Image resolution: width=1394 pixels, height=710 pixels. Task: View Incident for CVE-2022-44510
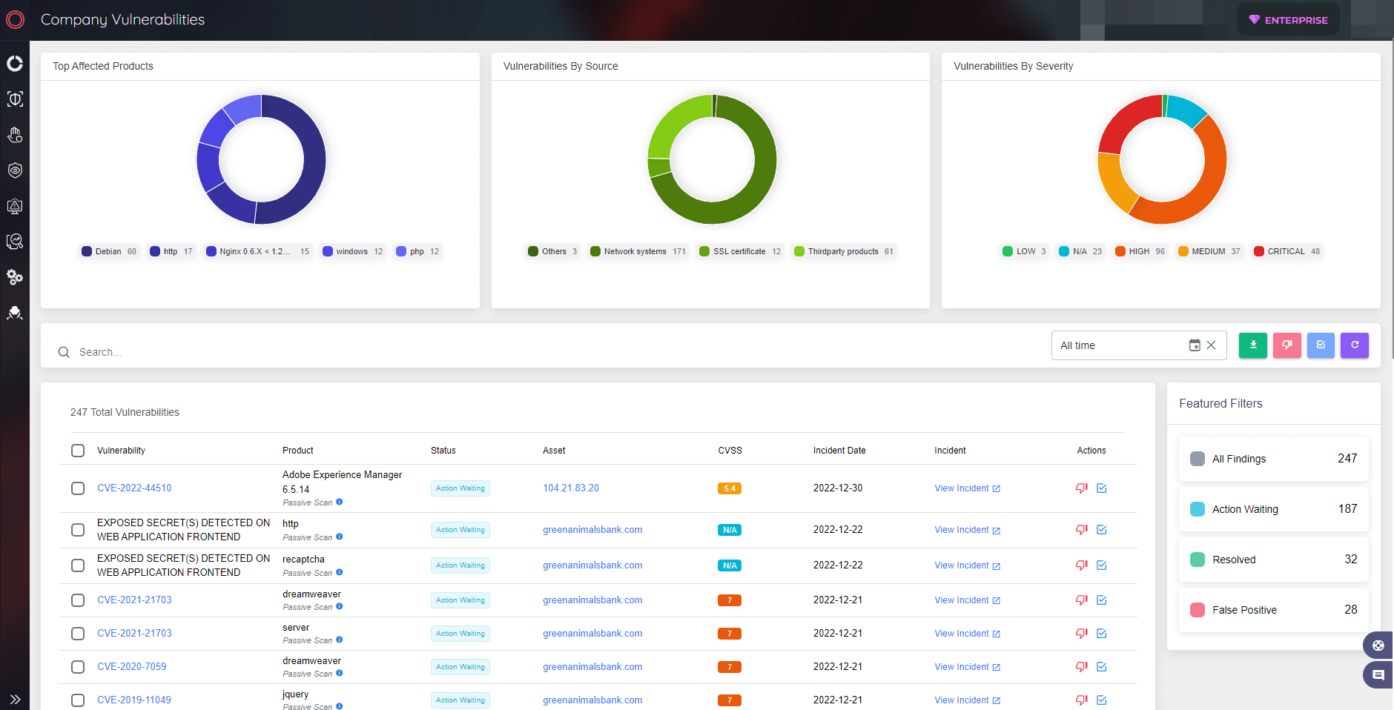967,488
